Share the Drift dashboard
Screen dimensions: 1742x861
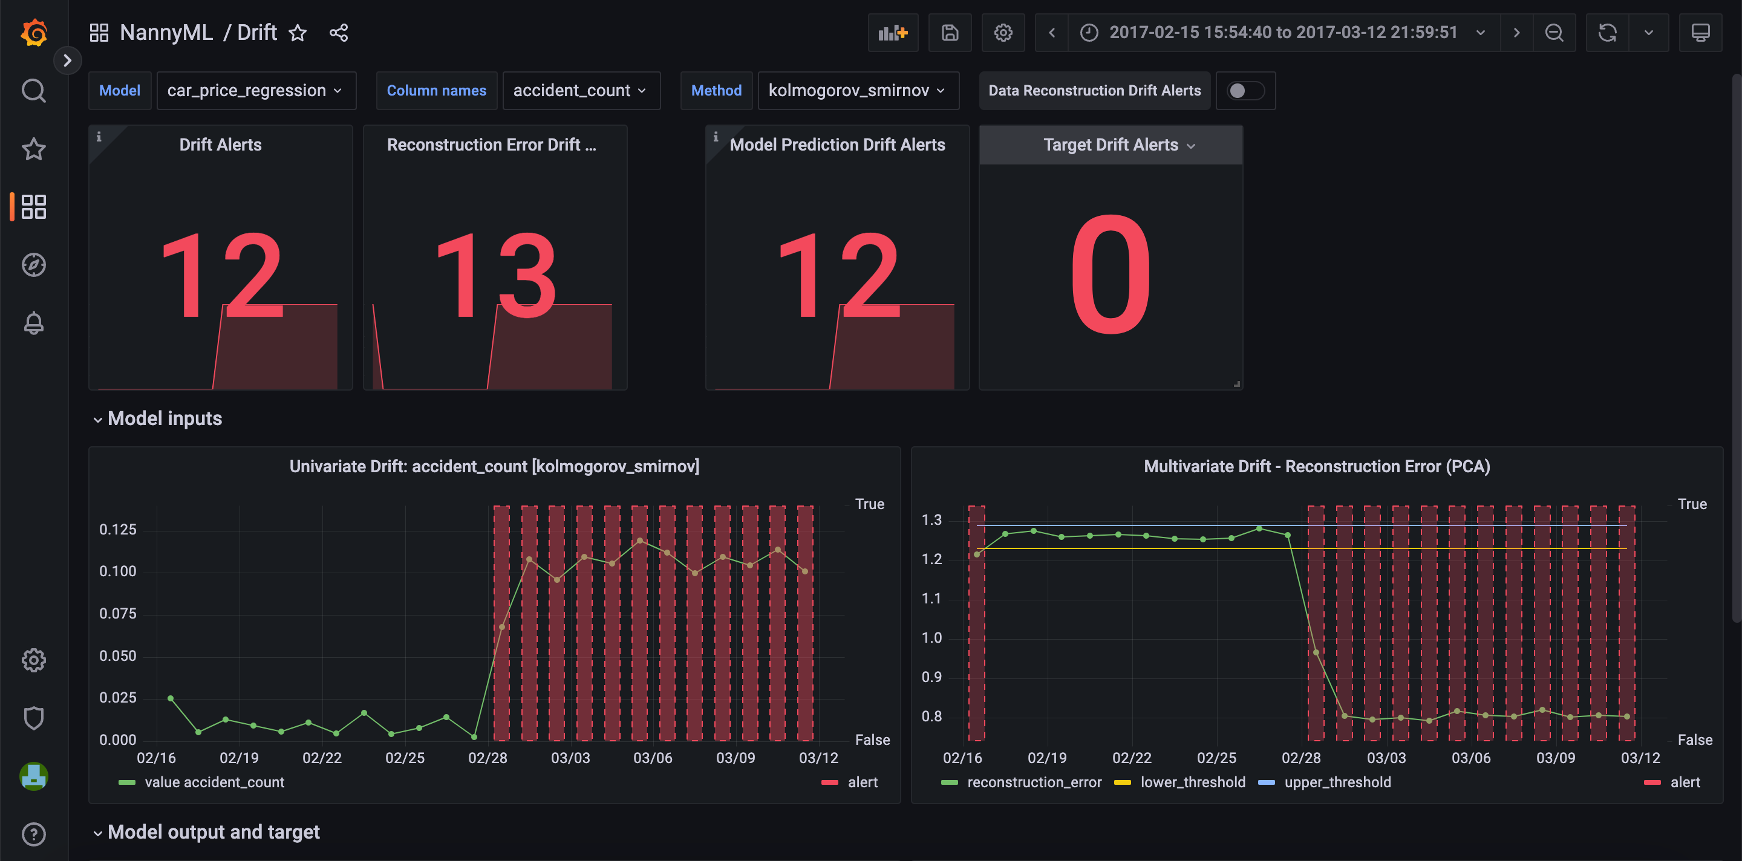(338, 32)
